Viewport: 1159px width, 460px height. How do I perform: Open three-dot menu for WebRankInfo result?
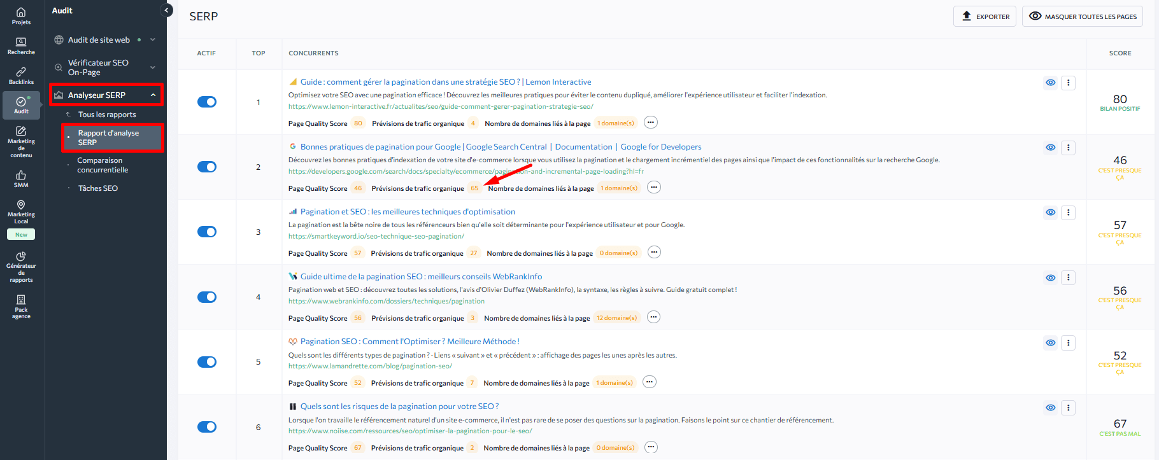coord(1069,277)
